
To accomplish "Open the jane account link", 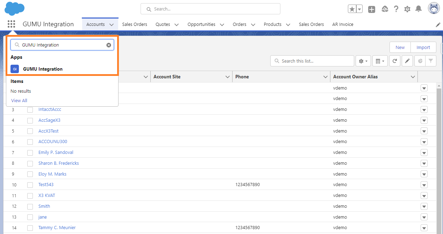I will [x=43, y=217].
